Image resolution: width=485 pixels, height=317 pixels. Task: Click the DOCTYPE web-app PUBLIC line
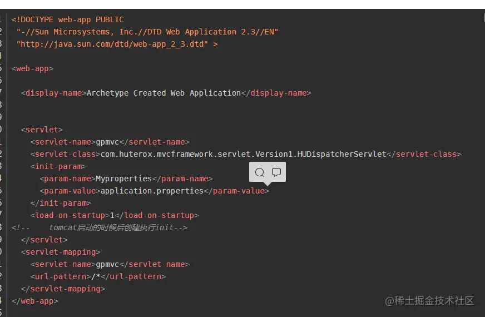pyautogui.click(x=68, y=20)
